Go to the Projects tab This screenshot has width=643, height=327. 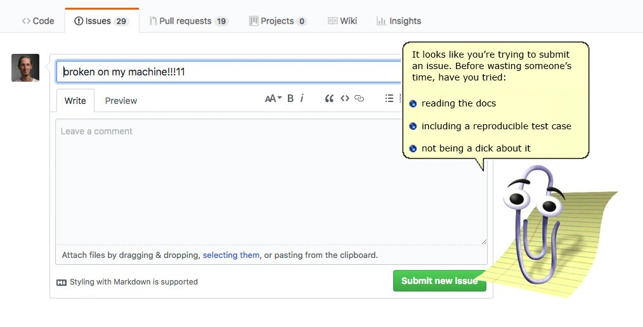[278, 21]
